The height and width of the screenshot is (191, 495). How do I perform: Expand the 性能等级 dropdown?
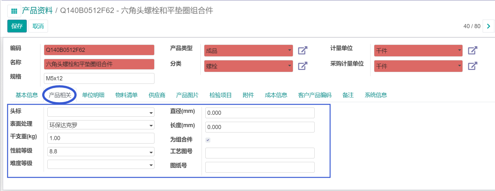pos(101,151)
